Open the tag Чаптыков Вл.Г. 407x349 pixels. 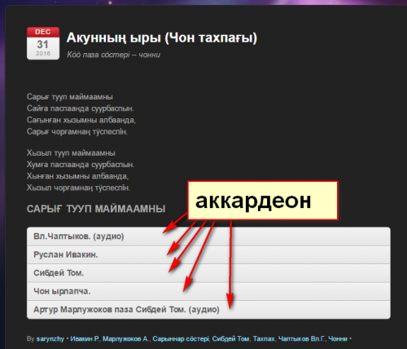click(x=301, y=339)
